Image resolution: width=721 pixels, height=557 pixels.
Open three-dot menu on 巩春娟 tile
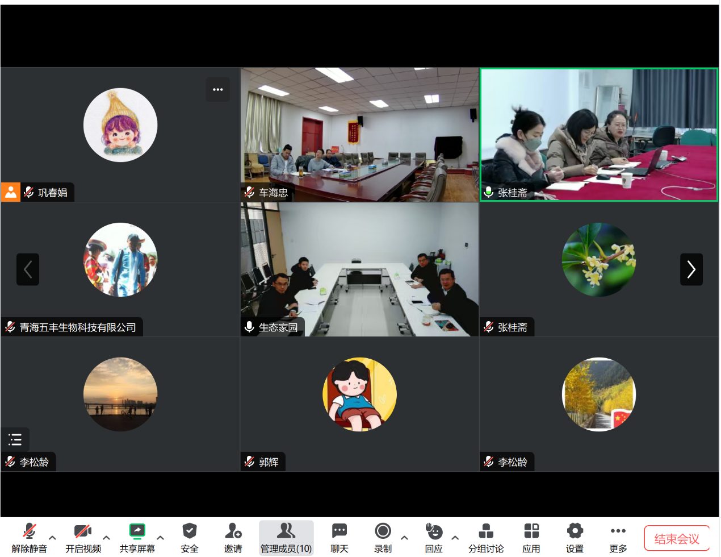217,90
